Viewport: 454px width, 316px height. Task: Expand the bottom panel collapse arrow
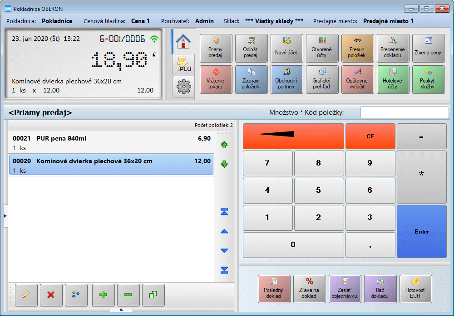tap(121, 310)
